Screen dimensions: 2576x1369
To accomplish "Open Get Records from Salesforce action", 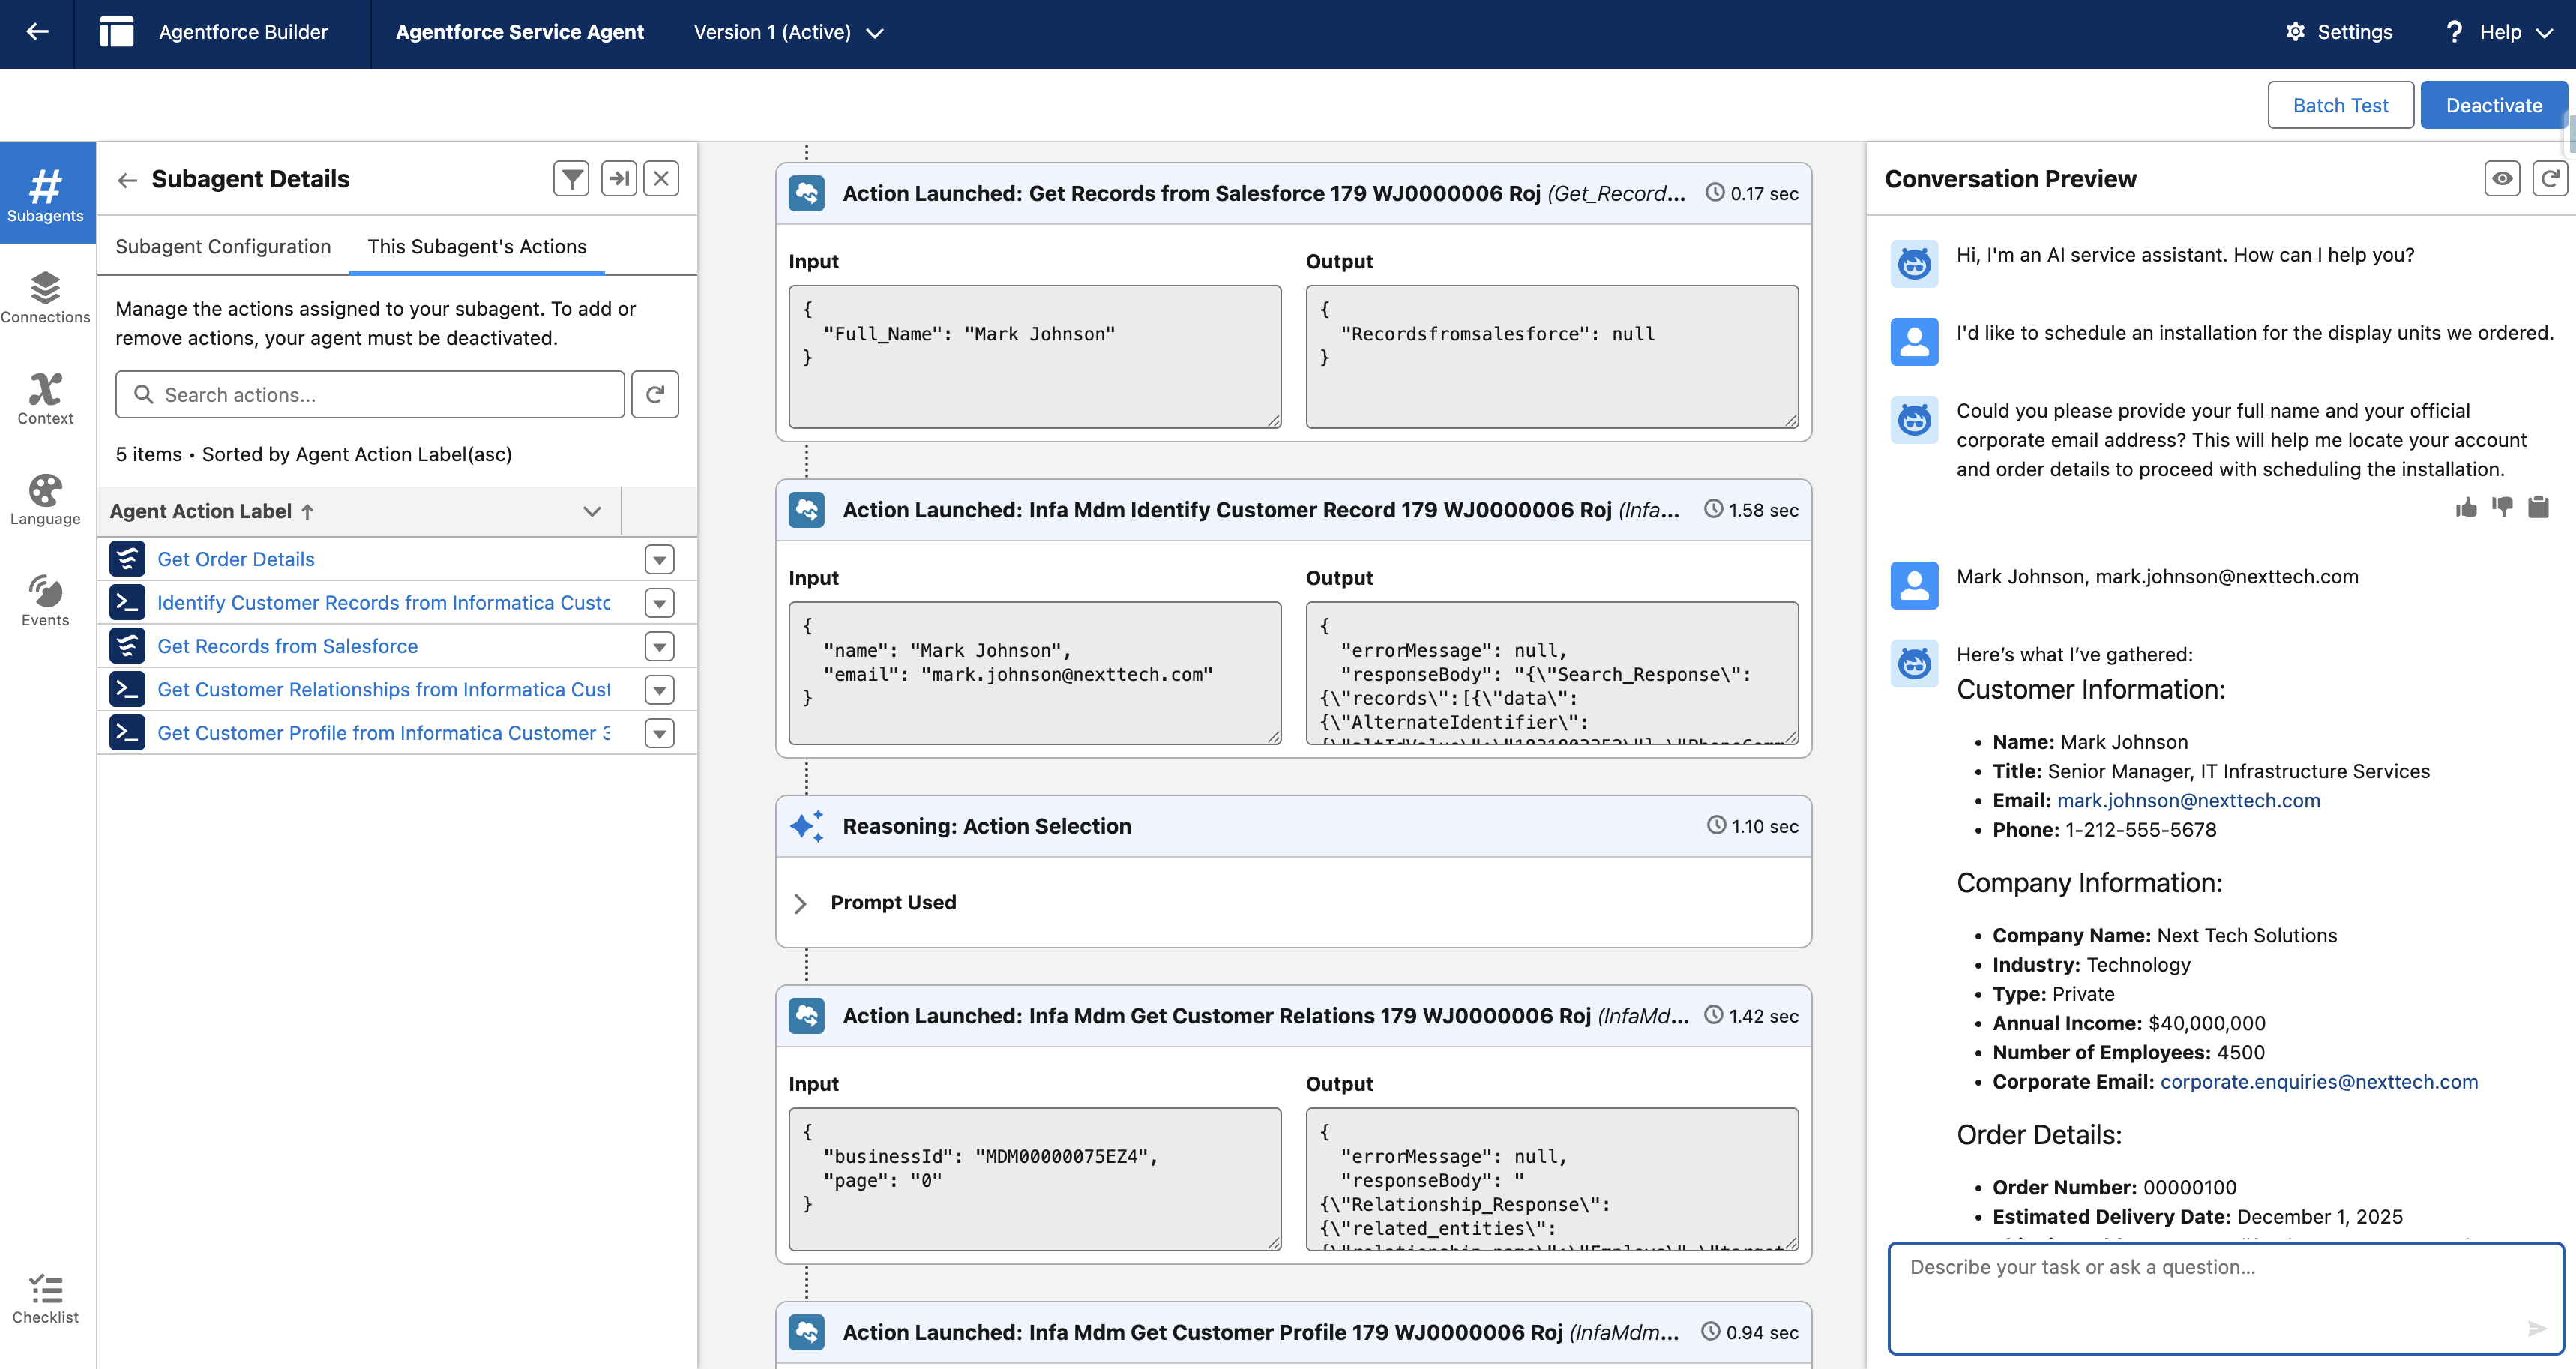I will (288, 646).
